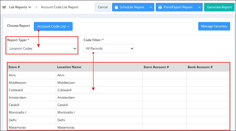Select the Amsterdam store row
Image resolution: width=236 pixels, height=131 pixels.
click(118, 98)
